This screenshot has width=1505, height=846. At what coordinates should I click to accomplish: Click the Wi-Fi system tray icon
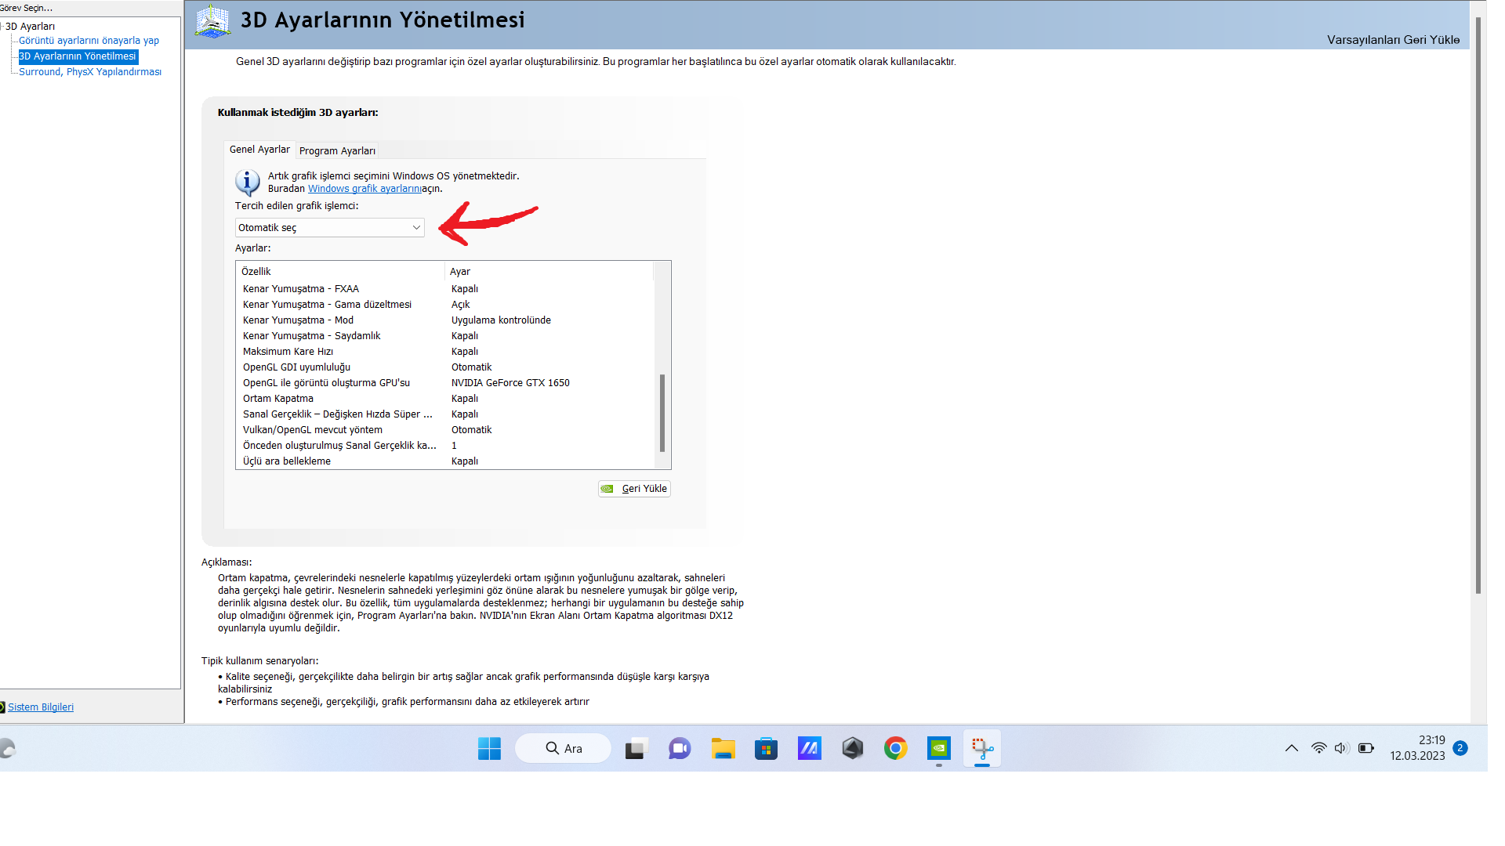[x=1318, y=748]
